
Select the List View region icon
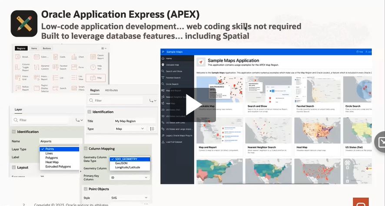77,78
